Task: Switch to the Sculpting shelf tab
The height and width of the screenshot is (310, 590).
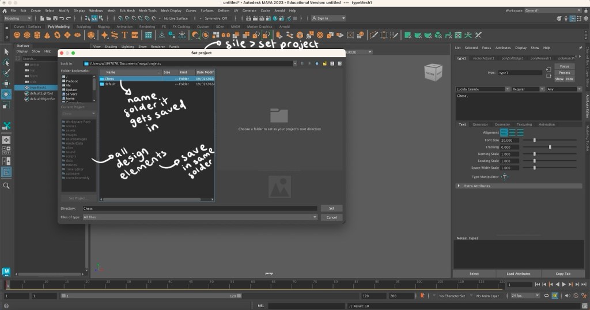Action: point(84,27)
